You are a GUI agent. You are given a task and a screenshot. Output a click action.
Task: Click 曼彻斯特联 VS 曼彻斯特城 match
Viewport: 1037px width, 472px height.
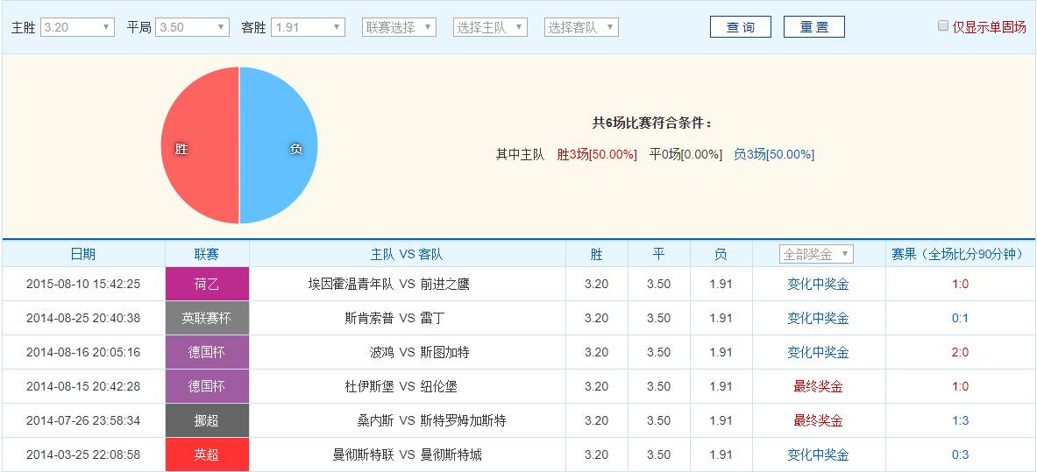point(408,454)
